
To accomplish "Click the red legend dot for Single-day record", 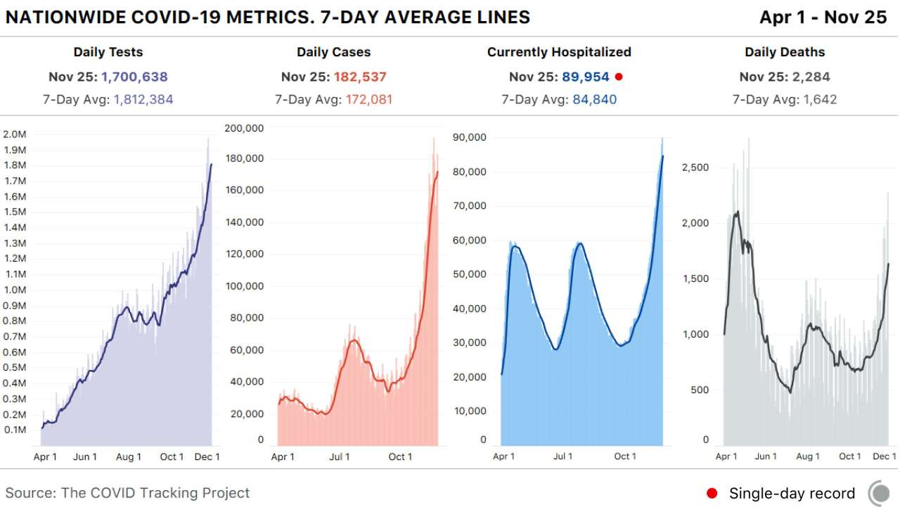I will tap(712, 493).
